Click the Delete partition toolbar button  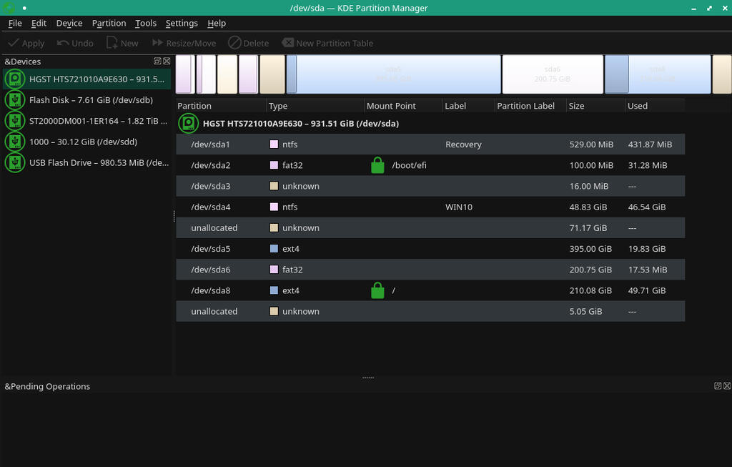point(248,44)
